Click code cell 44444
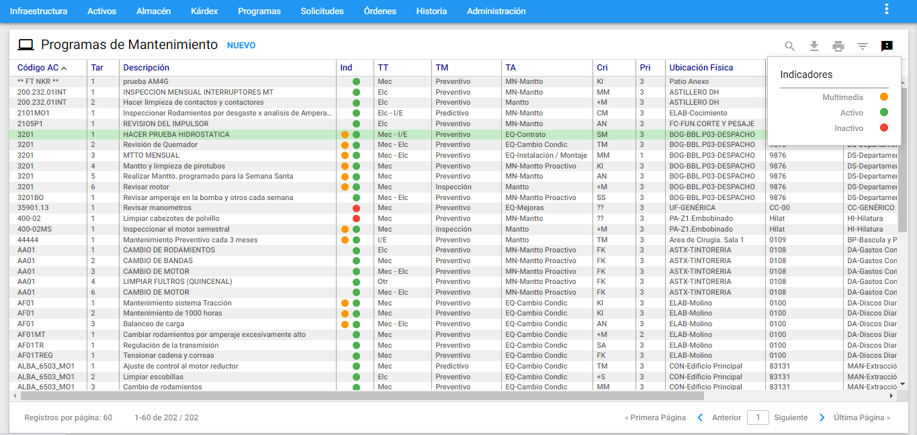Image resolution: width=917 pixels, height=435 pixels. point(28,240)
